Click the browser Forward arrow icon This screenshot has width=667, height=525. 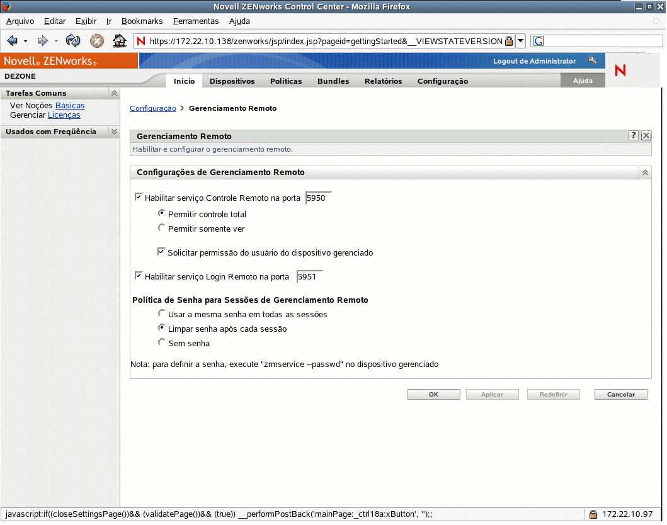pyautogui.click(x=43, y=41)
